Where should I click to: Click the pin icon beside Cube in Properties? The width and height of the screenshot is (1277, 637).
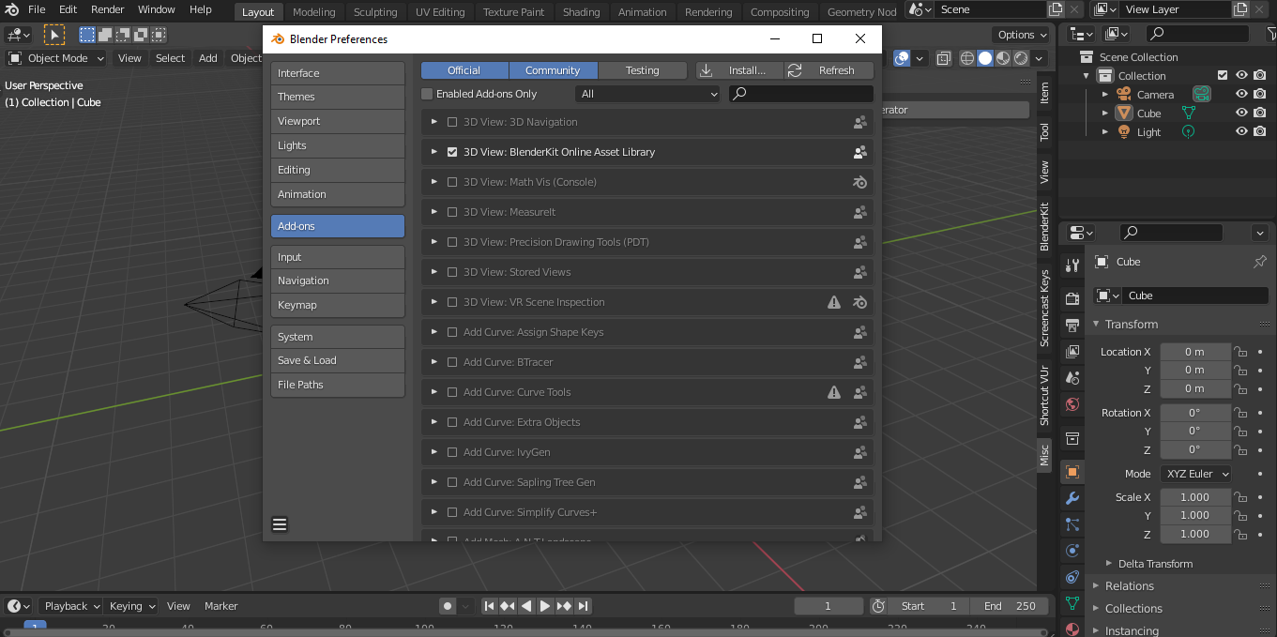click(1260, 262)
